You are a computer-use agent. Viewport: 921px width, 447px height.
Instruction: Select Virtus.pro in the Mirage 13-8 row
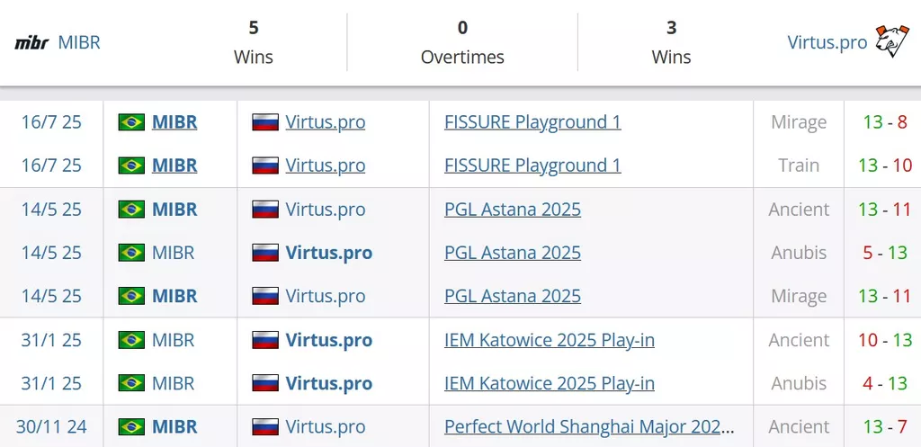[x=326, y=122]
